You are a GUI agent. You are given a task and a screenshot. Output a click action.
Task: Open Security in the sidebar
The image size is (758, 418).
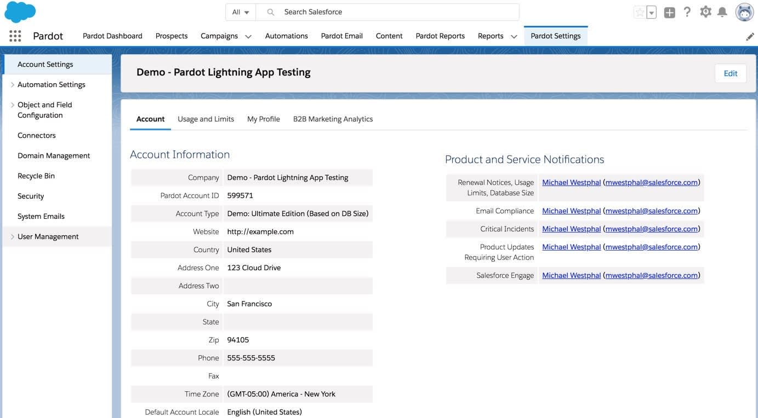pos(31,196)
